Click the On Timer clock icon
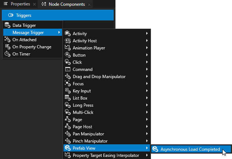Screen dimensions: 232x159 pyautogui.click(x=7, y=54)
